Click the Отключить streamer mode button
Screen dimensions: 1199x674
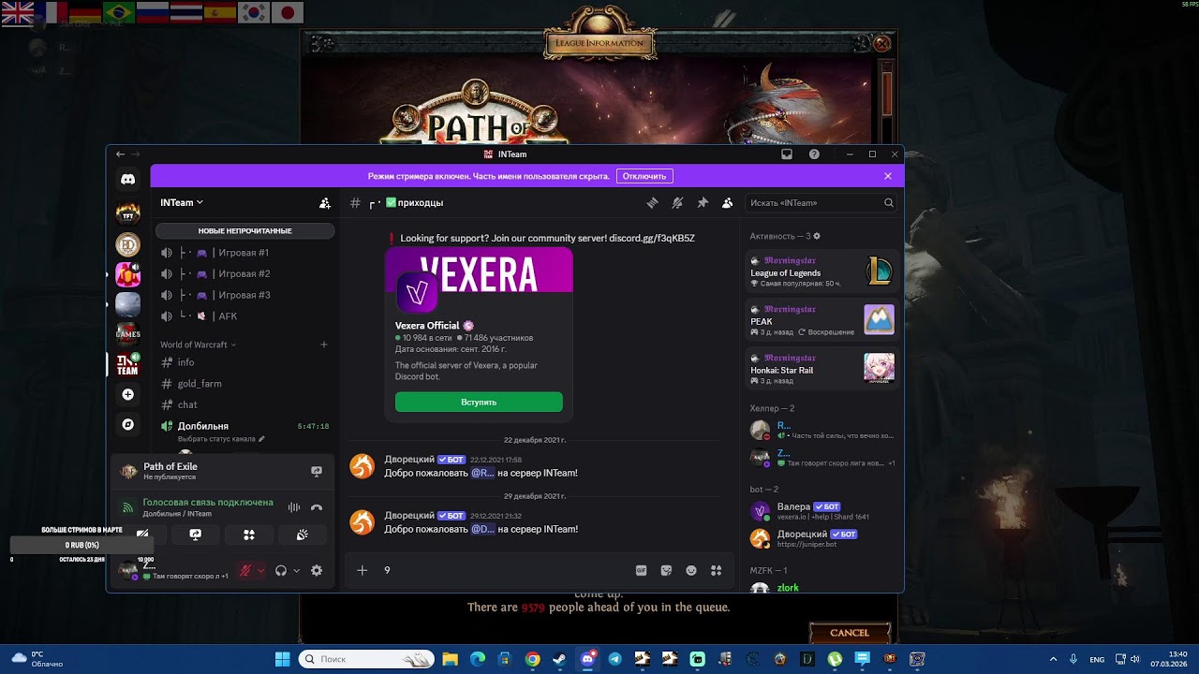(x=644, y=176)
